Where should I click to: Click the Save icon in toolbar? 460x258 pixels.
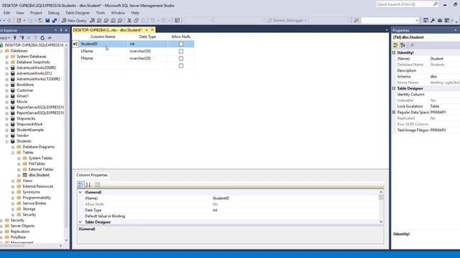click(47, 21)
